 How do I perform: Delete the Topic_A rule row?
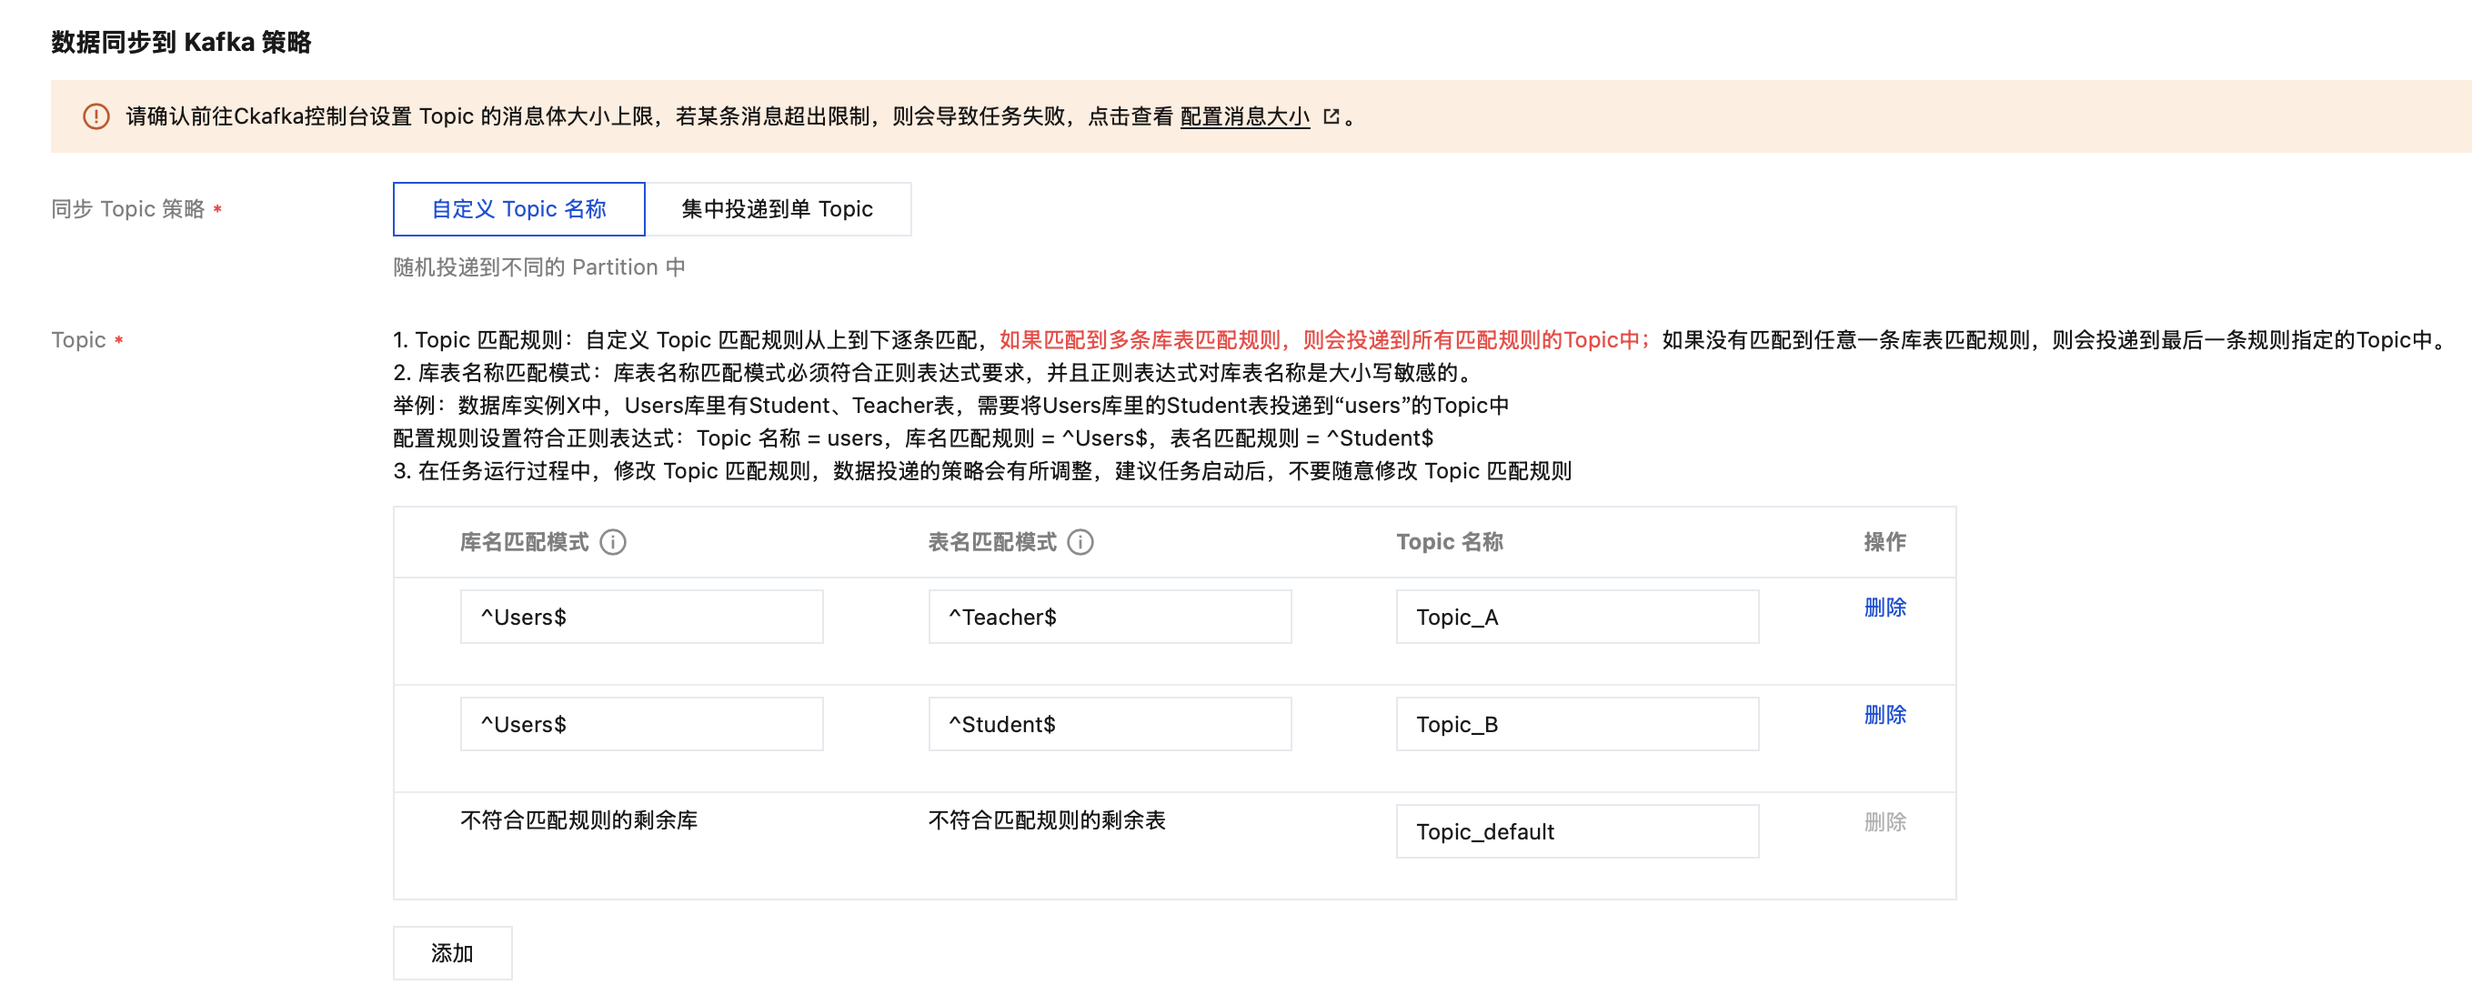[1884, 608]
